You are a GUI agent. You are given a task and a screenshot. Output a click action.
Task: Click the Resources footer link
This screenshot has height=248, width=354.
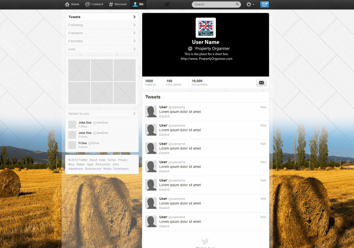[x=103, y=164]
